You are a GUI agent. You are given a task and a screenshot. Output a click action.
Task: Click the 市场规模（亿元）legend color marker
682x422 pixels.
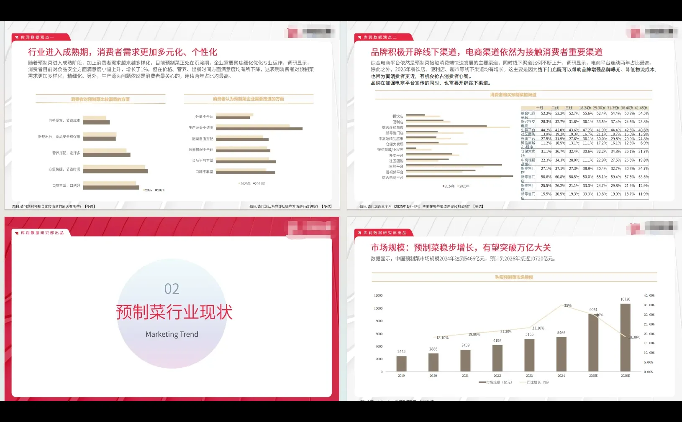(x=481, y=382)
